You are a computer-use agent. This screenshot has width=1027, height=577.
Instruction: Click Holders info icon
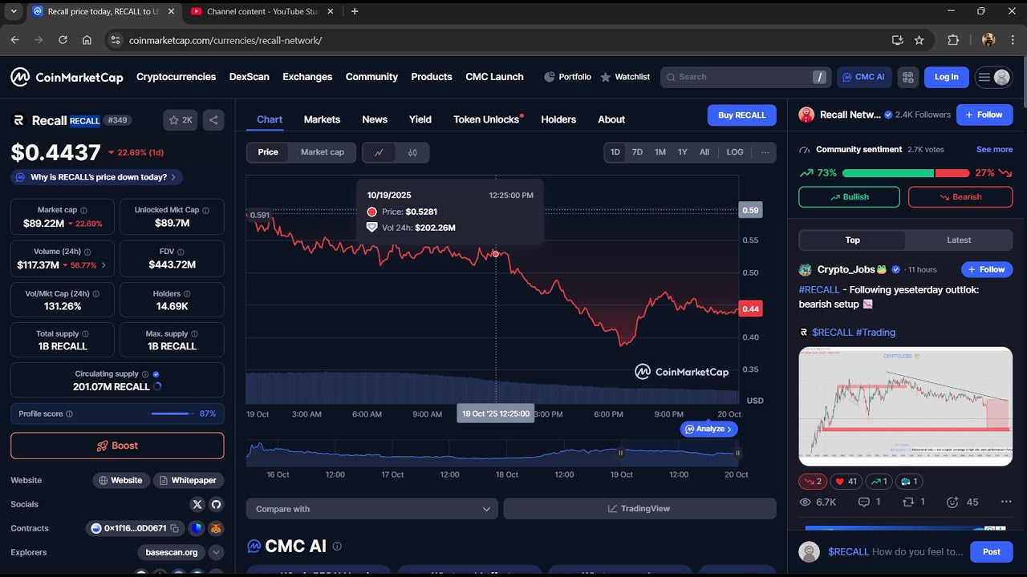click(x=187, y=293)
